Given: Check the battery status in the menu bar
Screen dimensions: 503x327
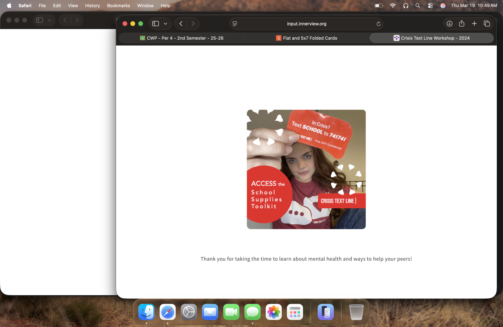Looking at the screenshot, I should (x=379, y=6).
